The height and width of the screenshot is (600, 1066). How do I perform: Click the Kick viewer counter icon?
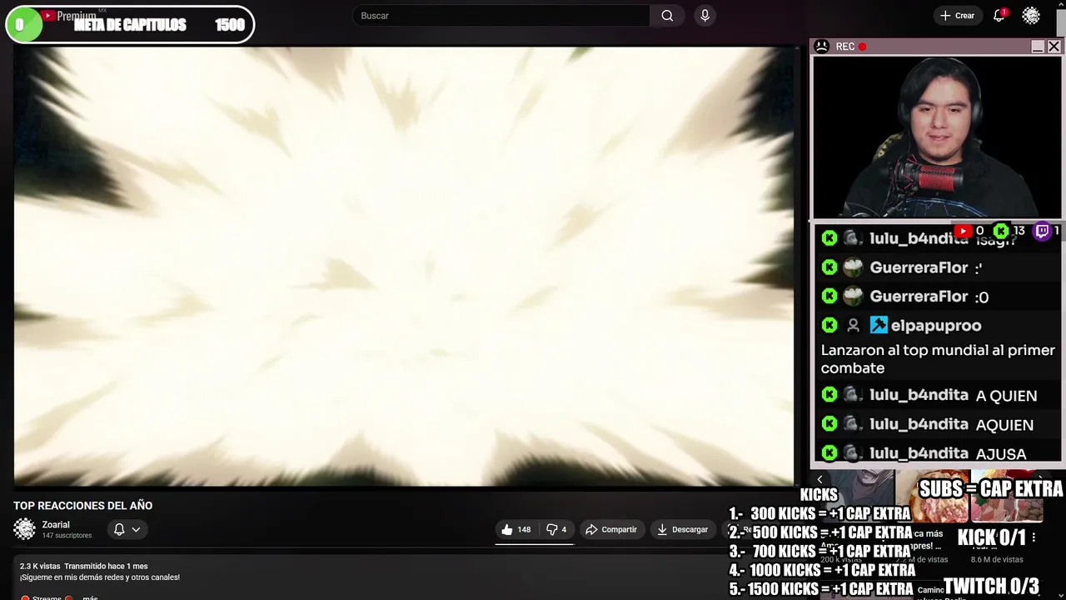1001,231
